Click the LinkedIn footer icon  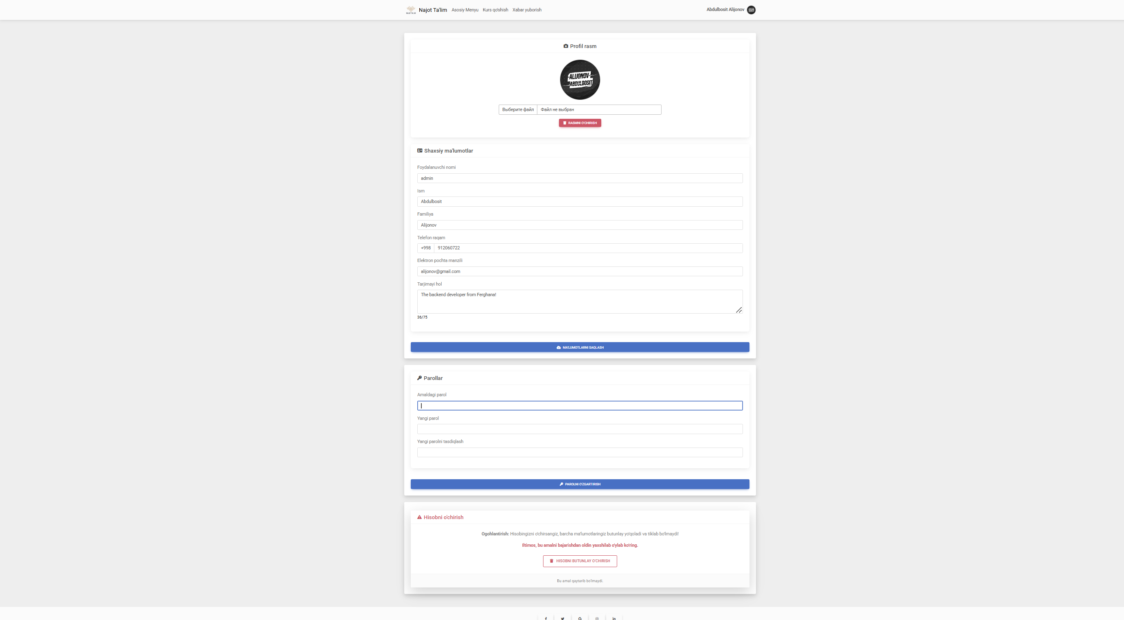pos(614,618)
